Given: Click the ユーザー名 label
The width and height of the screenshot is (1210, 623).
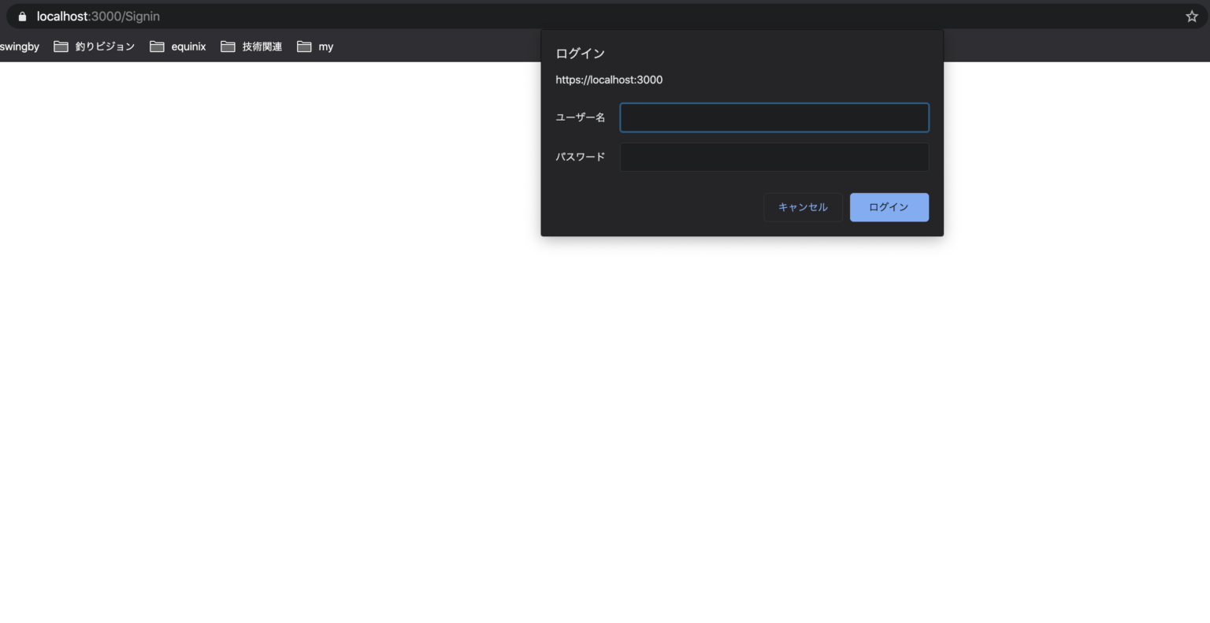Looking at the screenshot, I should click(x=580, y=117).
